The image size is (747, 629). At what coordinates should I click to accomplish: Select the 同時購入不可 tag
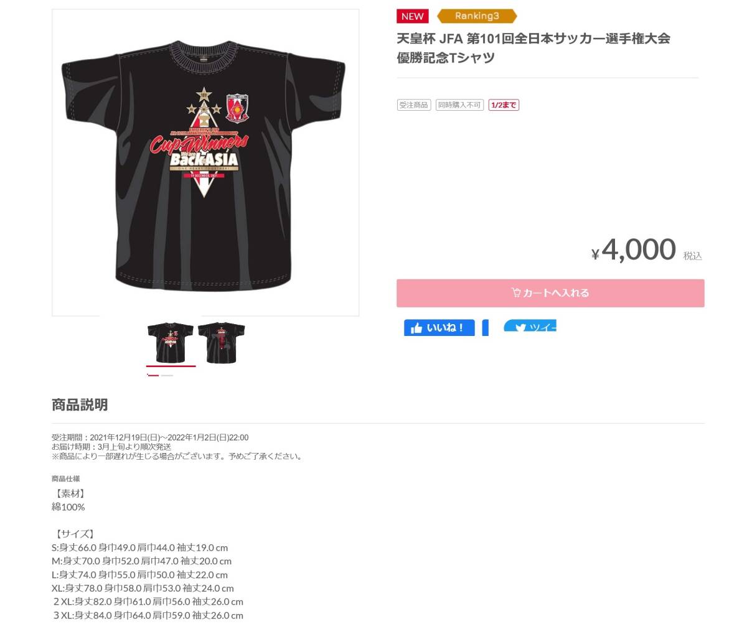tap(459, 105)
